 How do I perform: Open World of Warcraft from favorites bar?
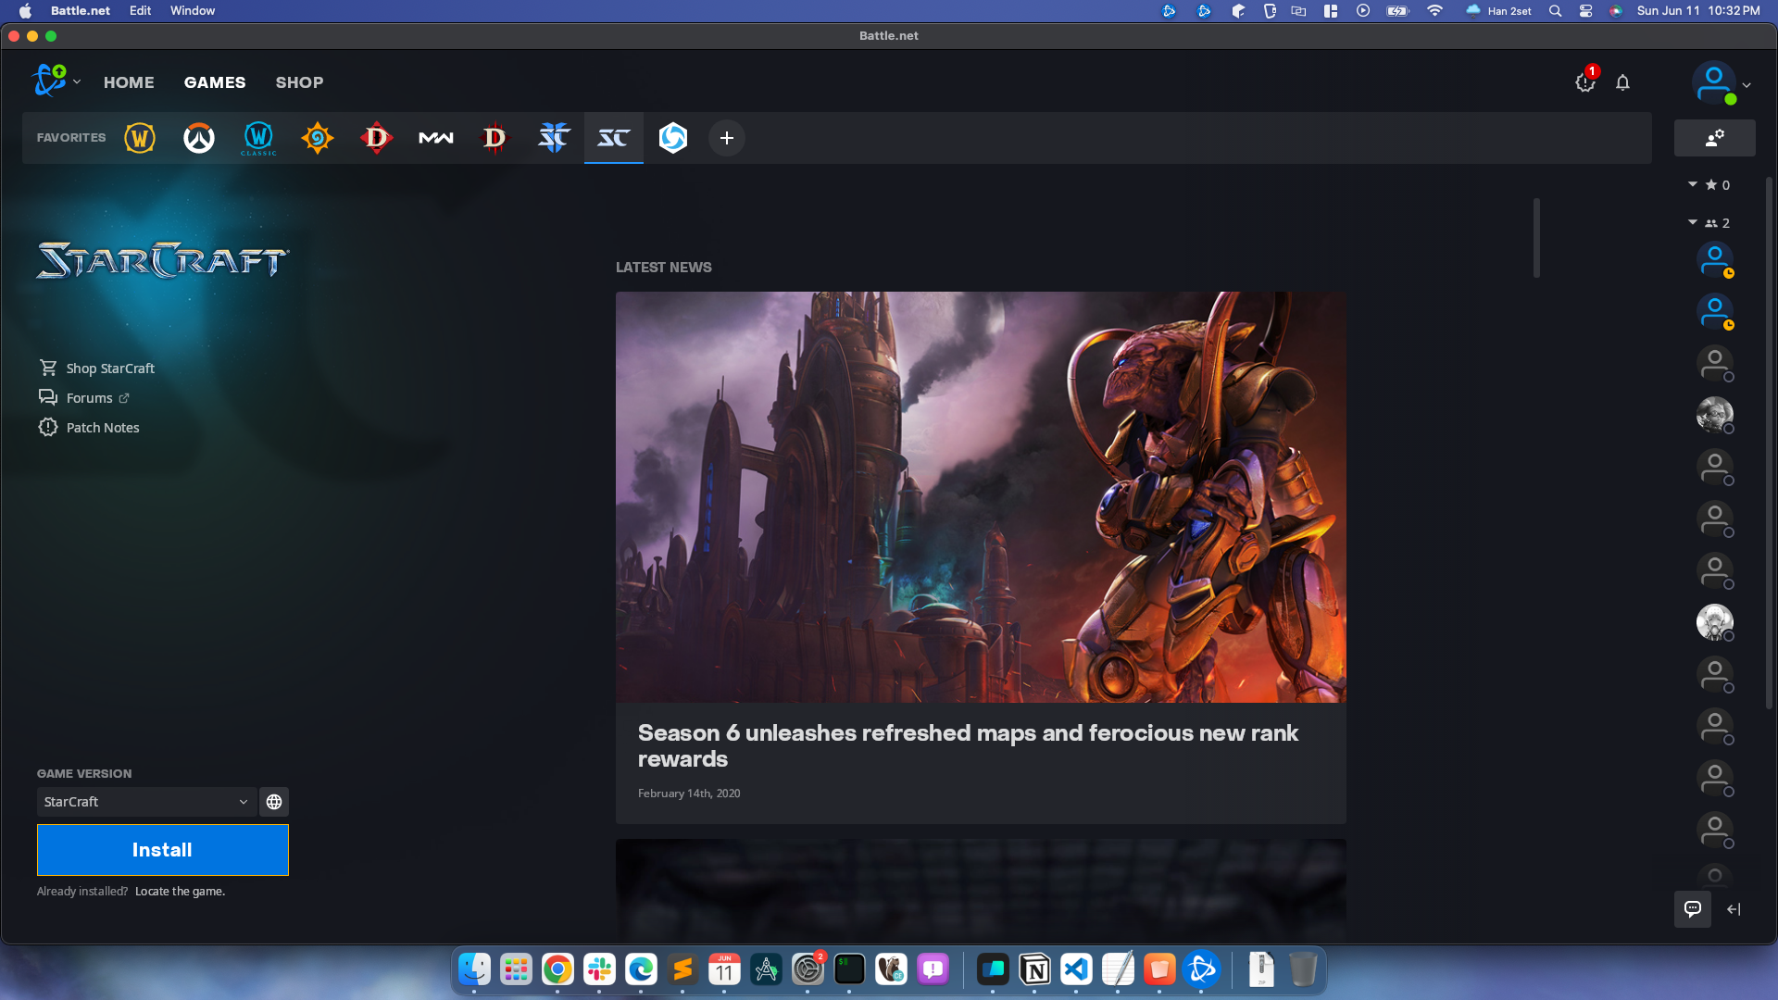(x=140, y=138)
